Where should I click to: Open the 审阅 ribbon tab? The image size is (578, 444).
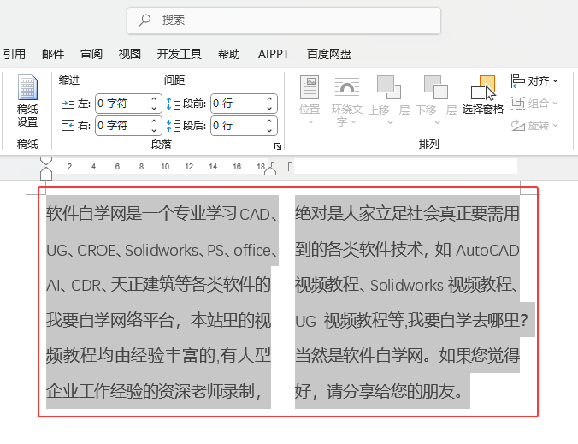(91, 54)
